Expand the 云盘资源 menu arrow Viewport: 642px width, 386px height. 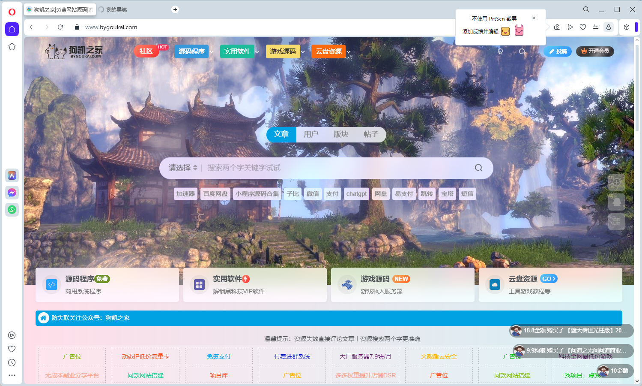coord(349,52)
